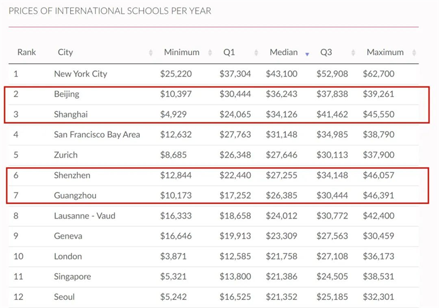Select Singapore's maximum value $38,531
Image resolution: width=439 pixels, height=308 pixels.
pyautogui.click(x=379, y=277)
